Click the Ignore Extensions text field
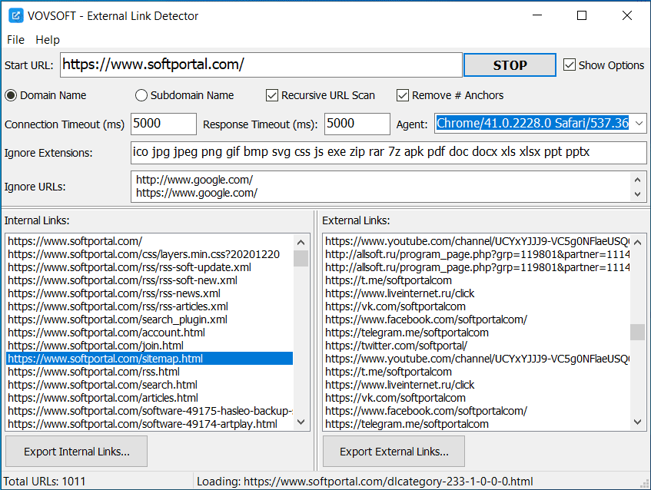Screen dimensions: 651x490 (x=388, y=152)
